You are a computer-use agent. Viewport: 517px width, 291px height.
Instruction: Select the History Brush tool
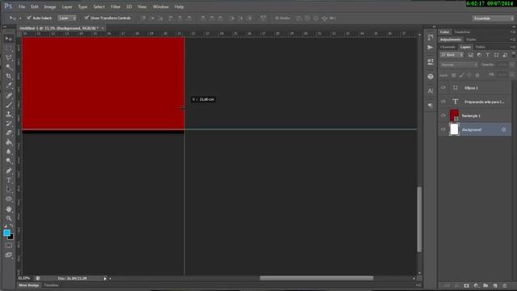click(x=9, y=124)
